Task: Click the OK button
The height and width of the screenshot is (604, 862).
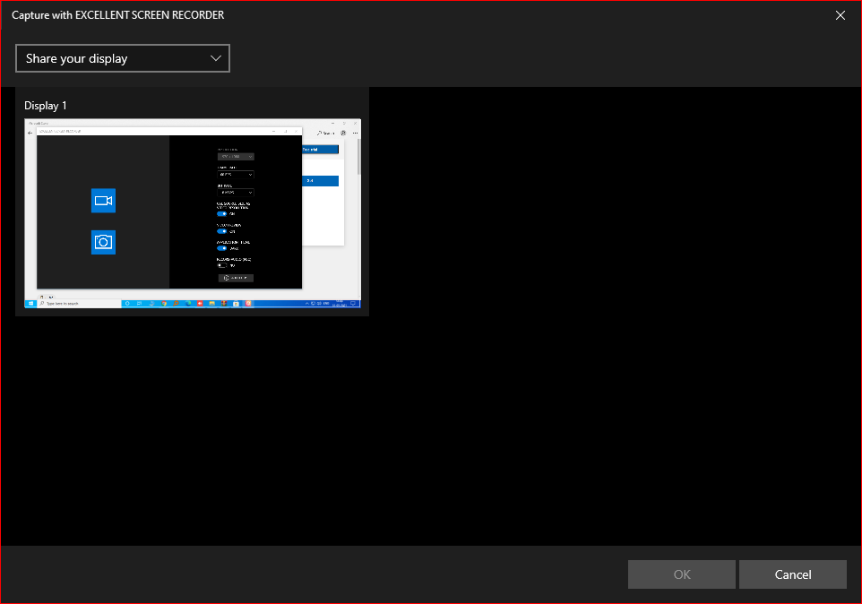Action: click(682, 574)
